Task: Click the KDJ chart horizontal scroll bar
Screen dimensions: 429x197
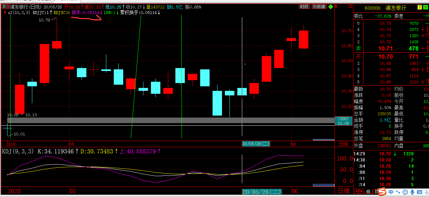Action: coord(324,185)
